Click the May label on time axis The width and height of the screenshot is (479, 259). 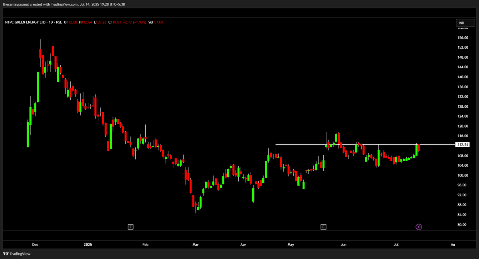tap(291, 244)
